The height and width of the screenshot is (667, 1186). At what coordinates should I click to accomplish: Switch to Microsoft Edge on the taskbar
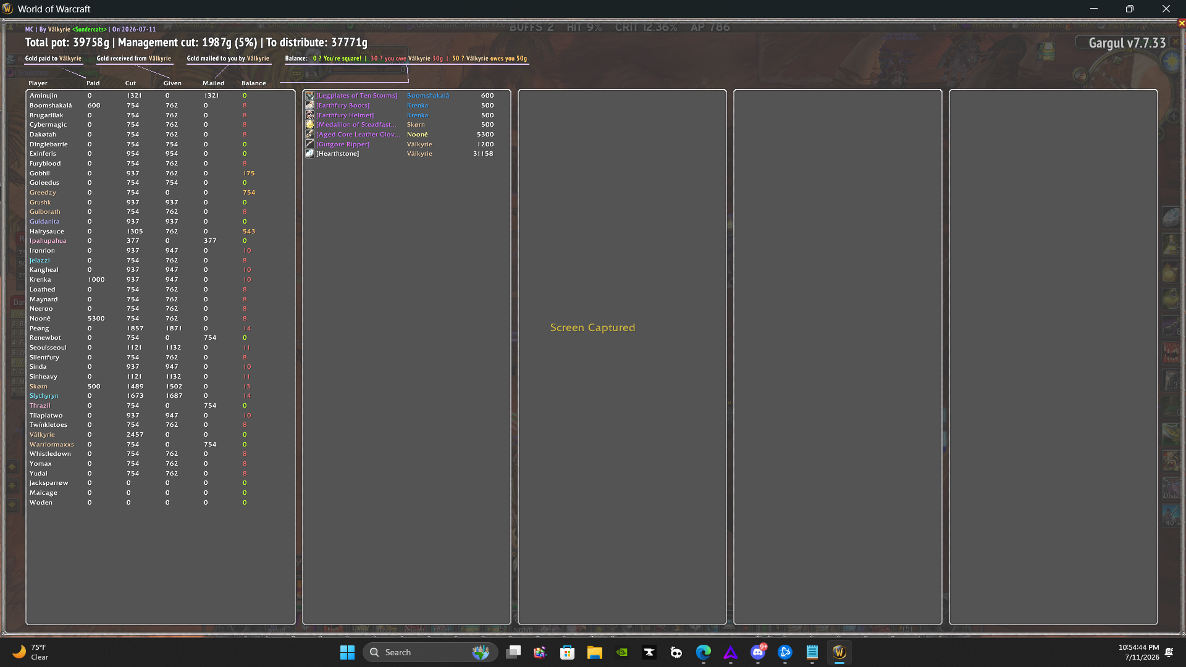[704, 652]
